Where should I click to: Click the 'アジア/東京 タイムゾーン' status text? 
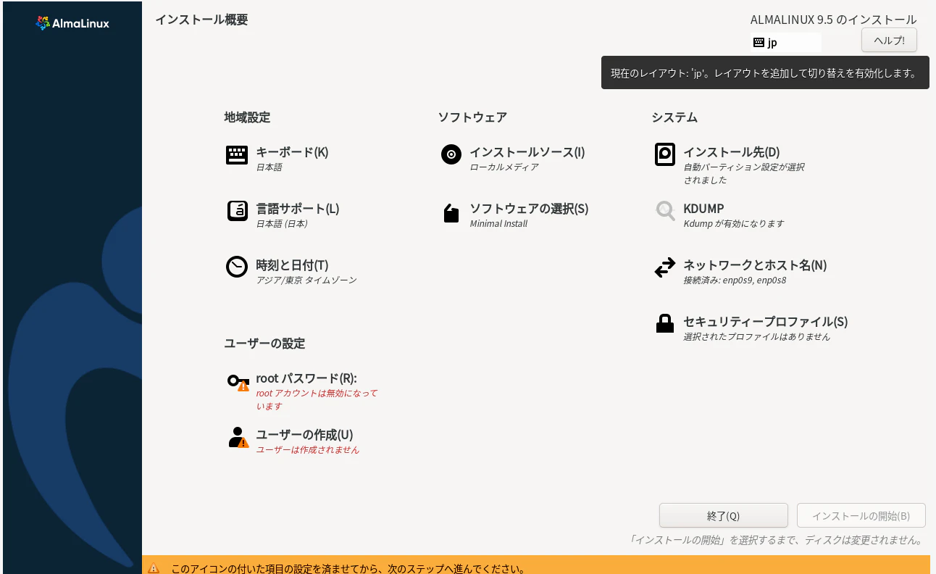click(x=306, y=280)
